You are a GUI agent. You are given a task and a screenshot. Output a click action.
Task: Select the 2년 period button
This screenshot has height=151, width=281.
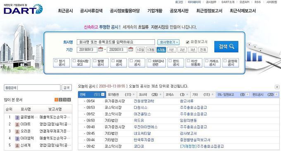182,50
